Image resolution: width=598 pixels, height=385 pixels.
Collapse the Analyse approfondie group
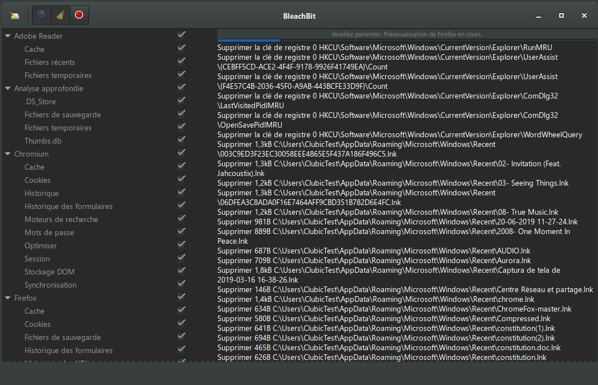8,88
